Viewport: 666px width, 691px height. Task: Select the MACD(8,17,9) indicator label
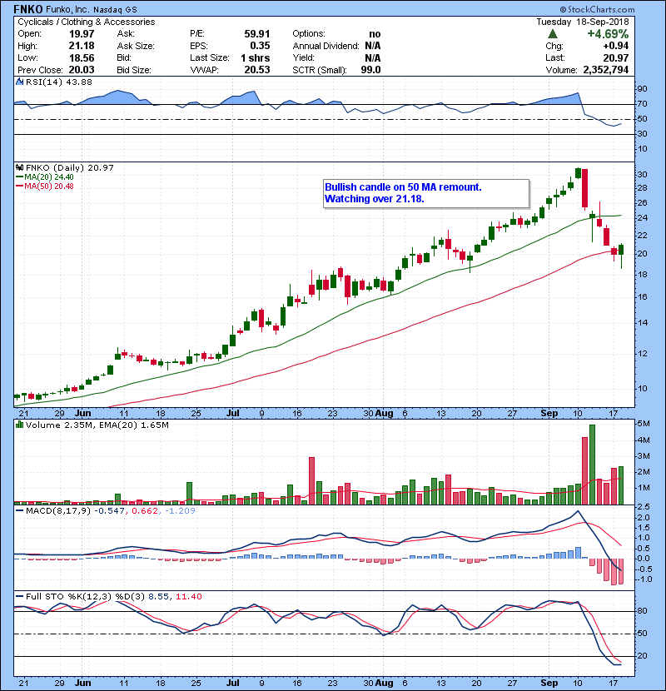pyautogui.click(x=58, y=511)
